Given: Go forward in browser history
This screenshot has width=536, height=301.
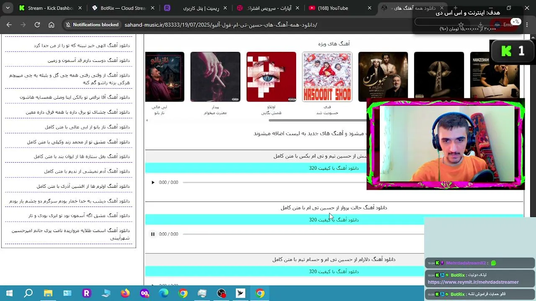Looking at the screenshot, I should [23, 25].
